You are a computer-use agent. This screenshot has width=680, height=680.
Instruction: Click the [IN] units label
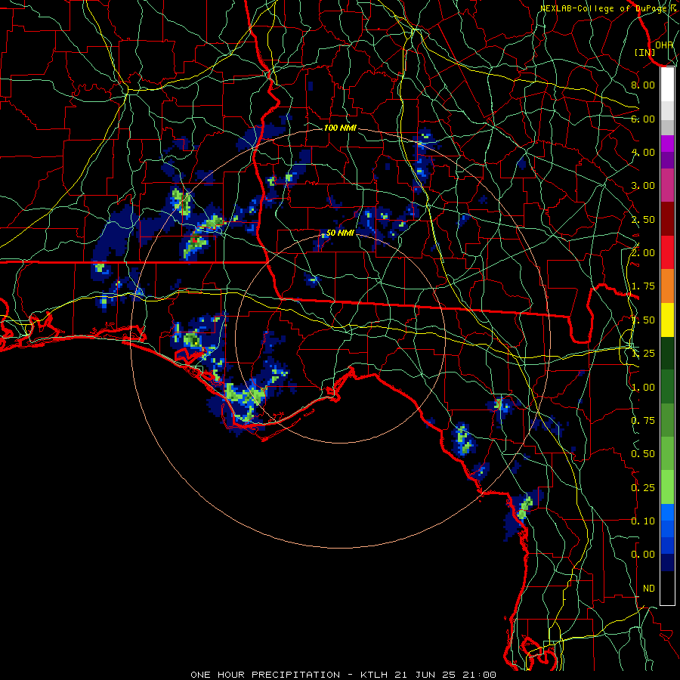(645, 52)
